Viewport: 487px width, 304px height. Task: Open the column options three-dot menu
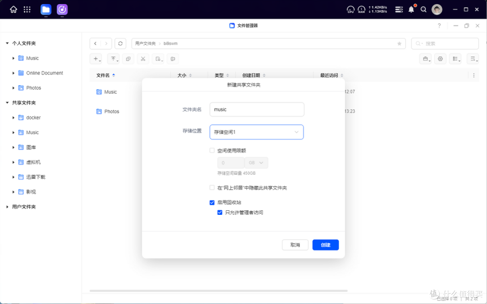pyautogui.click(x=473, y=75)
